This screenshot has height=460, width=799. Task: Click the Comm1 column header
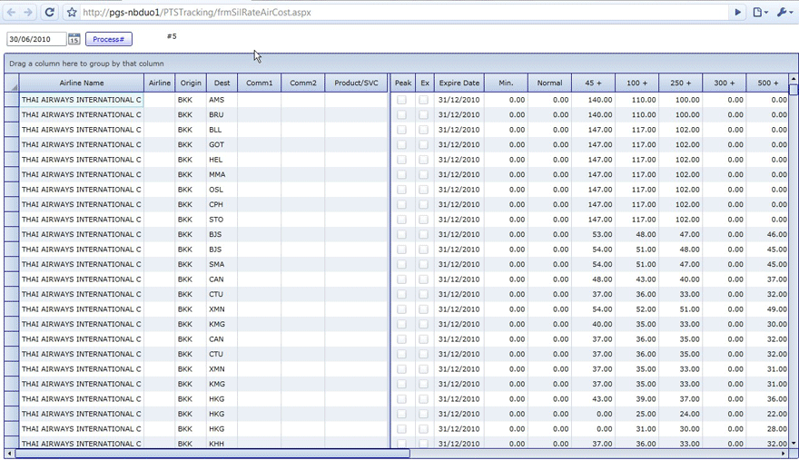(260, 83)
